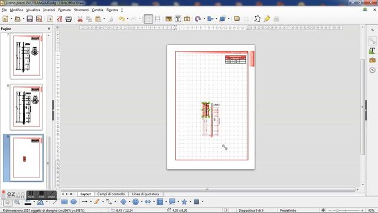Select page 9 thumbnail
Viewport: 378px width, 213px height.
(x=26, y=158)
